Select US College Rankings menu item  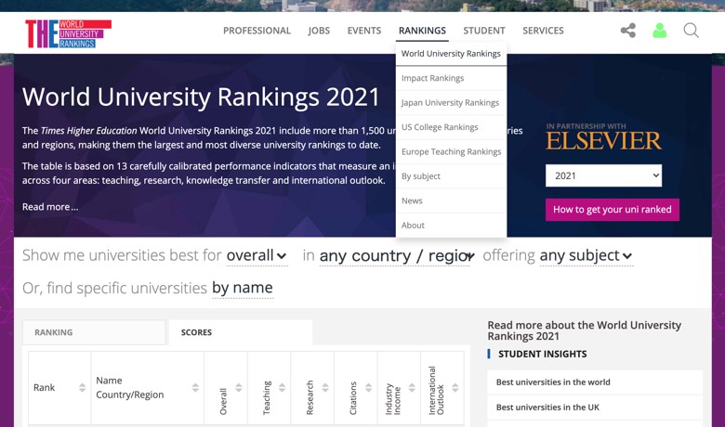[451, 127]
